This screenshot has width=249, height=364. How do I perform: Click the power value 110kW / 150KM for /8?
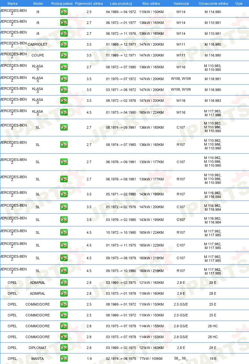point(151,12)
